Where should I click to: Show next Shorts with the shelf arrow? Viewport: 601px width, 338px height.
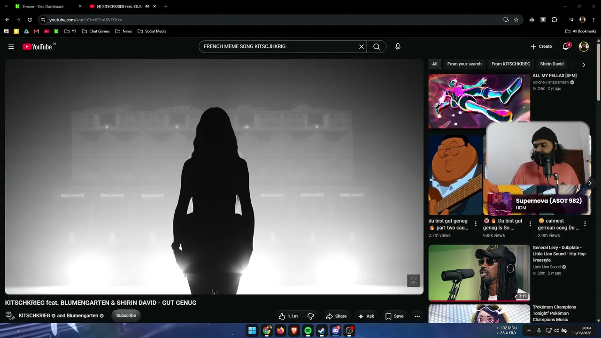click(590, 183)
